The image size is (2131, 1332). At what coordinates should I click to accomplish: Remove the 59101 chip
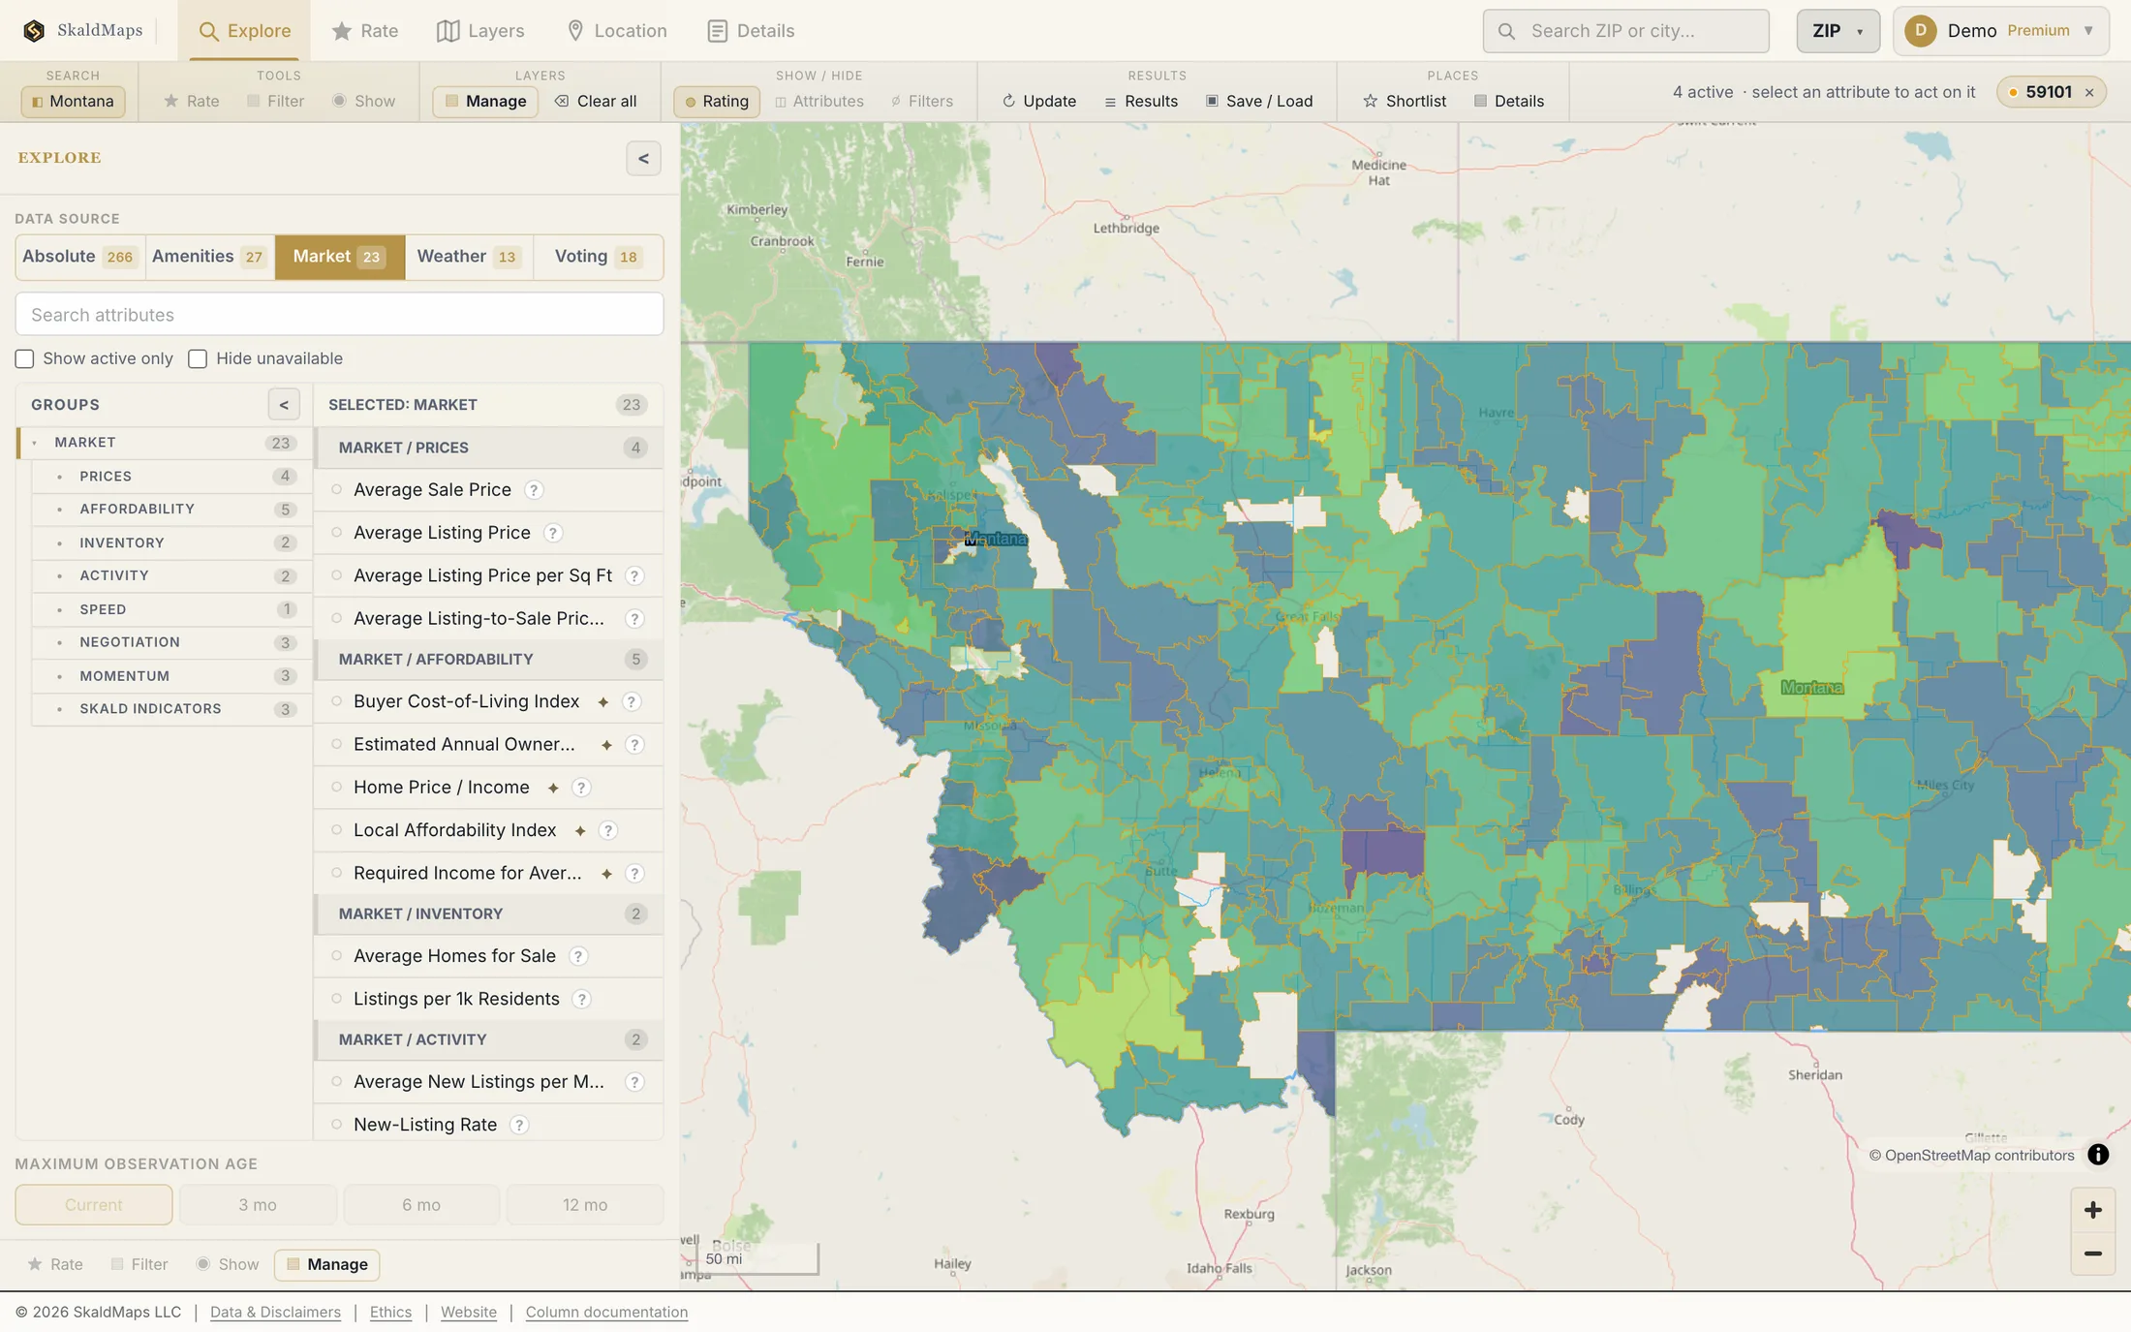pyautogui.click(x=2089, y=93)
